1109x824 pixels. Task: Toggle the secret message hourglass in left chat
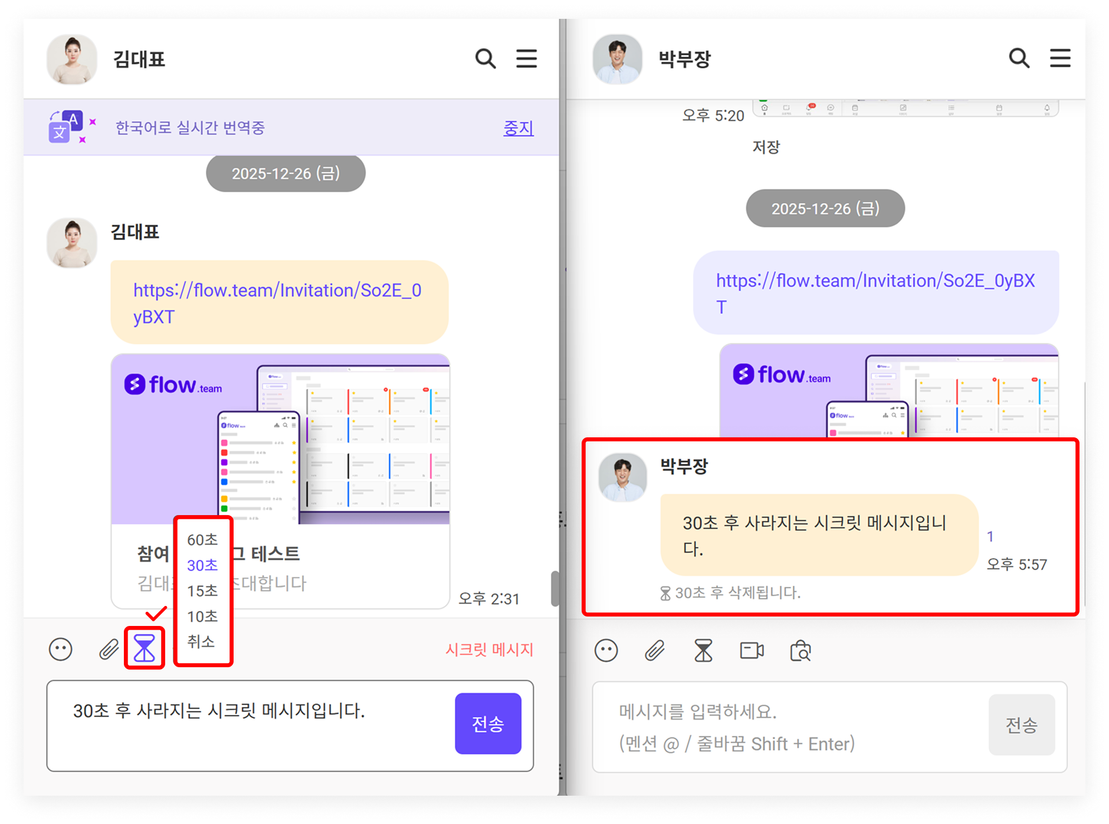pyautogui.click(x=145, y=648)
